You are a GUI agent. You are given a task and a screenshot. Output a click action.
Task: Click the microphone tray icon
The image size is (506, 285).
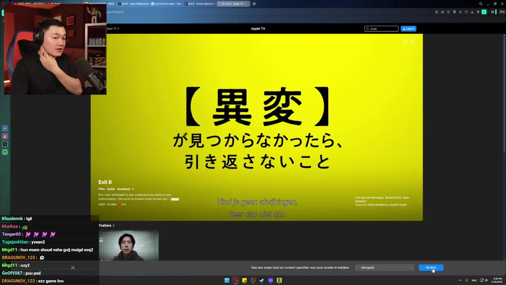coord(467,280)
